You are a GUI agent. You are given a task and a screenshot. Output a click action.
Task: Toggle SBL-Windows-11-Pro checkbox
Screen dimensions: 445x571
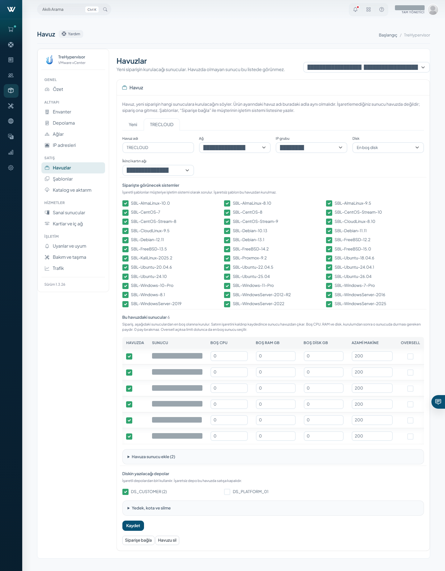(x=227, y=286)
